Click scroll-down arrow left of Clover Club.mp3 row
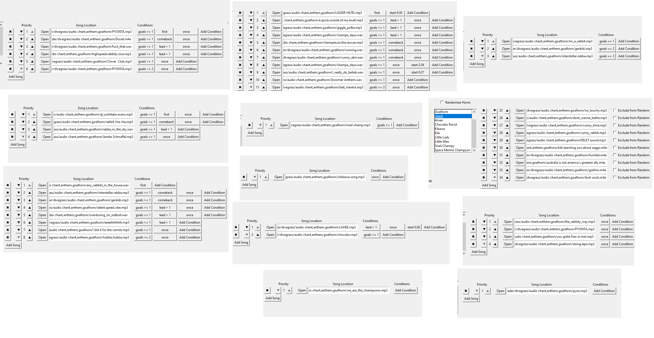654x338 pixels. coord(1,63)
